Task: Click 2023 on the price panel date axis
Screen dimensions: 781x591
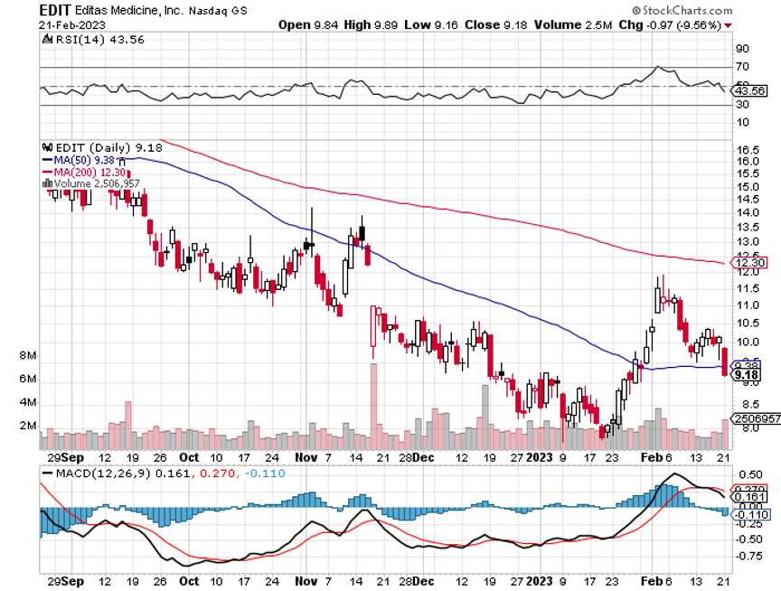Action: click(539, 457)
